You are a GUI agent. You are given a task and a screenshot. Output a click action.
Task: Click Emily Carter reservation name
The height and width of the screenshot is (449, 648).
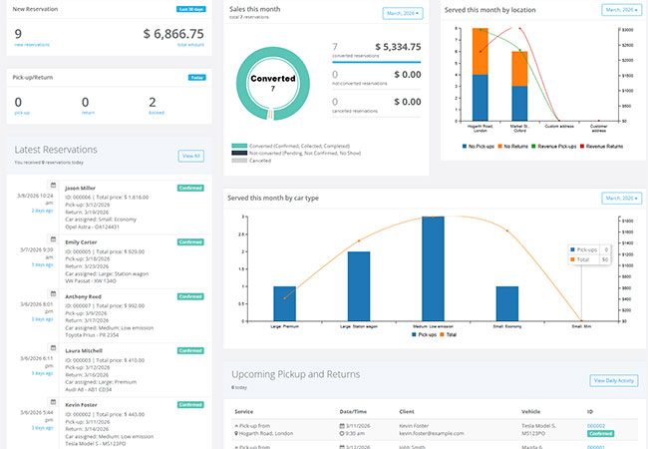(81, 242)
